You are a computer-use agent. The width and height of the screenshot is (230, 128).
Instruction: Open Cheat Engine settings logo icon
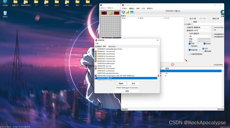[222, 12]
